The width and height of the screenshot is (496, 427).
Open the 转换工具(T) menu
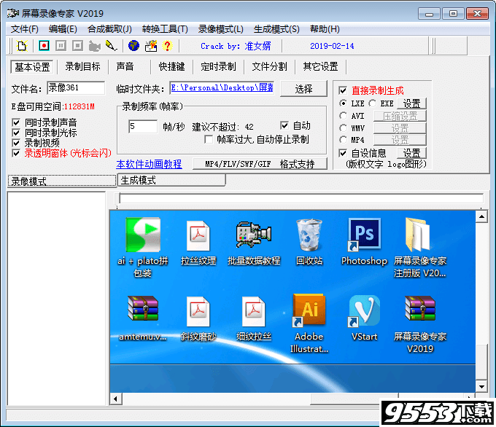click(x=165, y=29)
